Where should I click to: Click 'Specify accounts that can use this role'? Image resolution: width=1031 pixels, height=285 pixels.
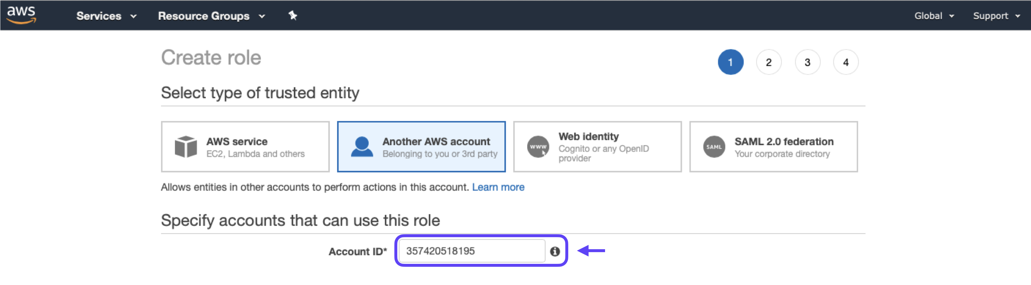tap(301, 221)
